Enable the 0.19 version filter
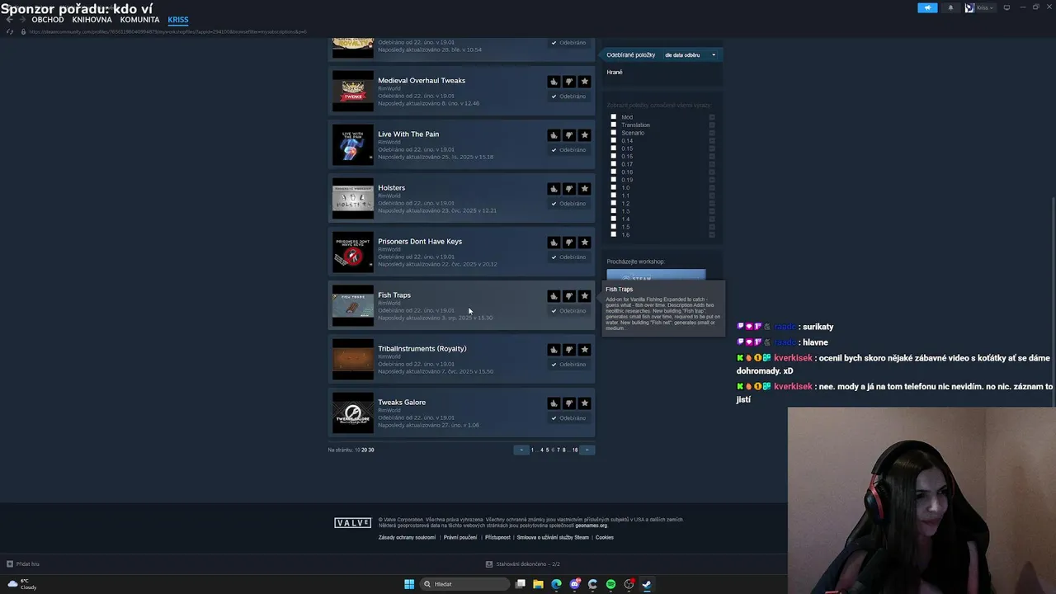 (x=614, y=180)
